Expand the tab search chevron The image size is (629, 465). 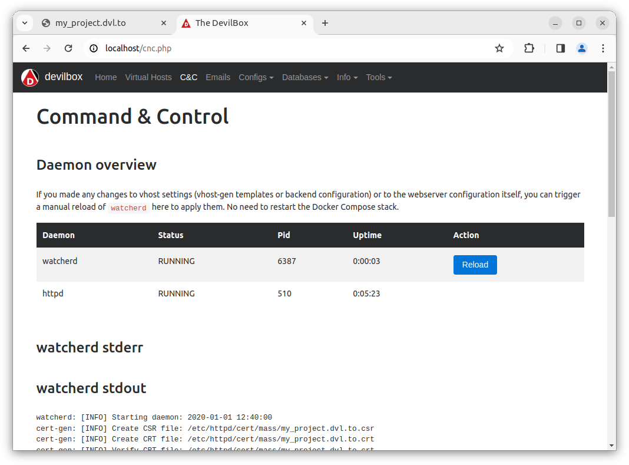tap(25, 23)
